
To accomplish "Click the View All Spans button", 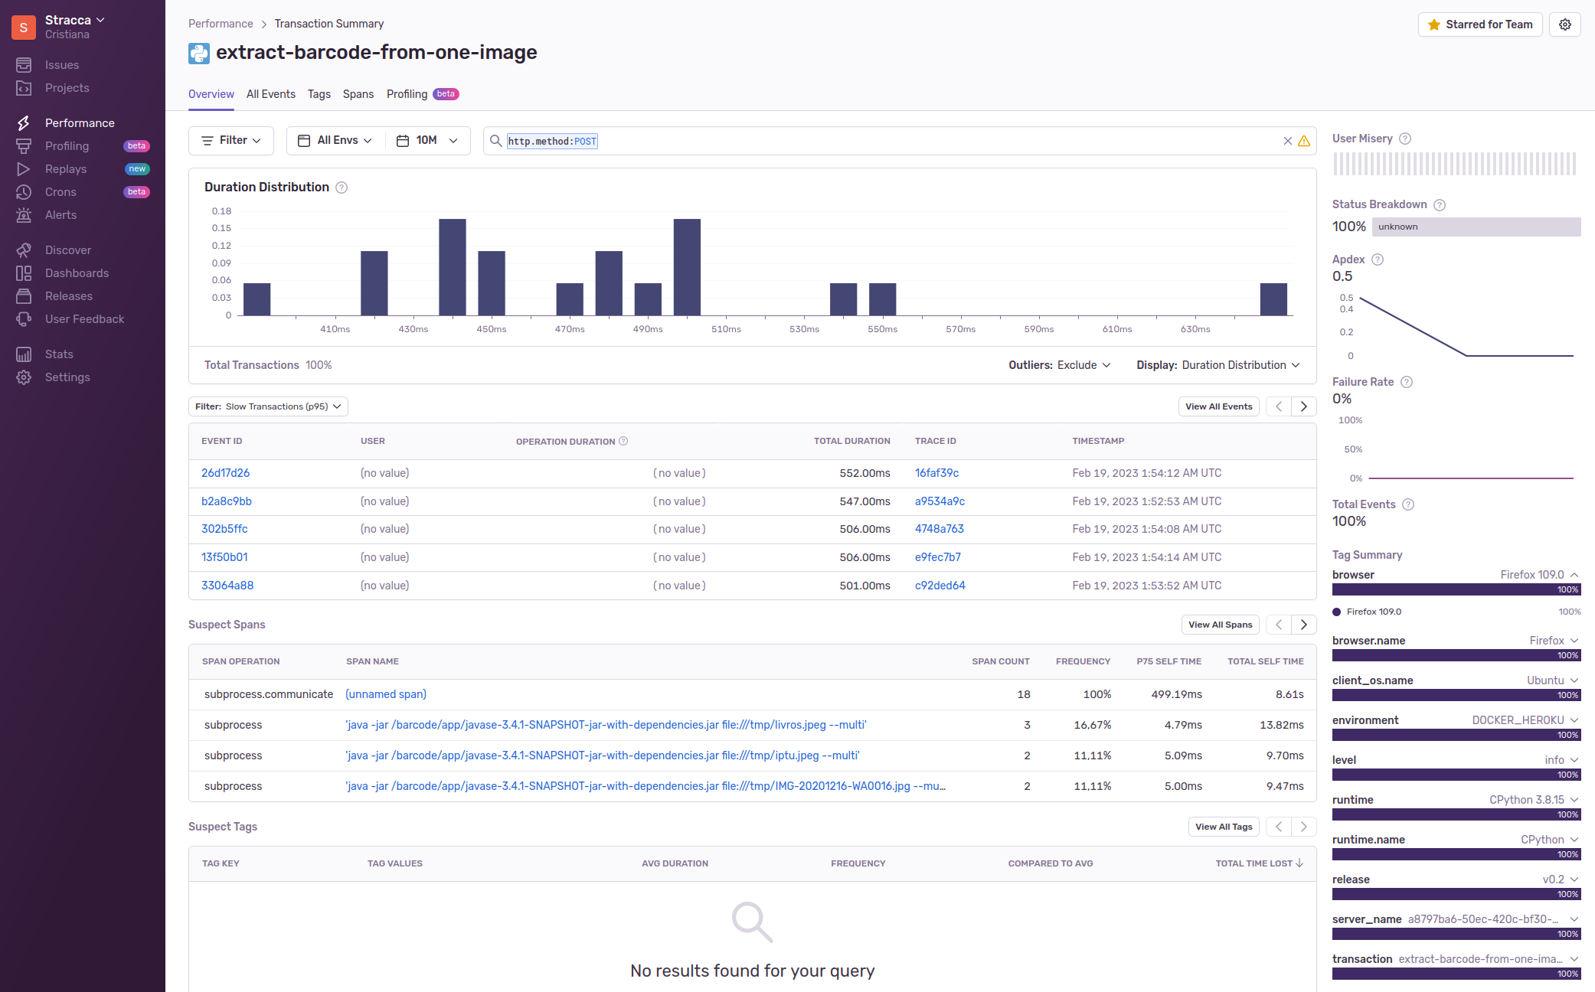I will pyautogui.click(x=1220, y=625).
